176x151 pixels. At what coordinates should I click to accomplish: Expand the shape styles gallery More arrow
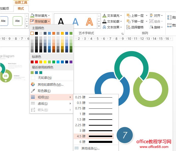[27, 26]
